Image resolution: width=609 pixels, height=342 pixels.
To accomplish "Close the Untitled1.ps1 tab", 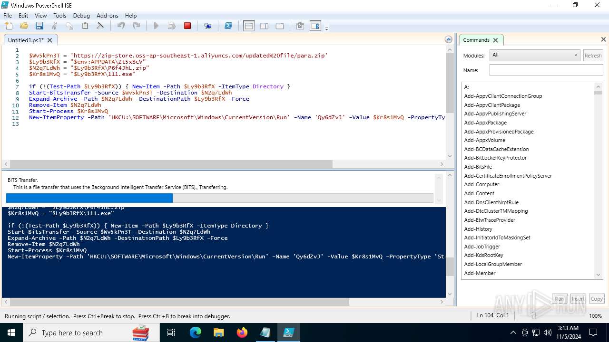I will pyautogui.click(x=49, y=40).
